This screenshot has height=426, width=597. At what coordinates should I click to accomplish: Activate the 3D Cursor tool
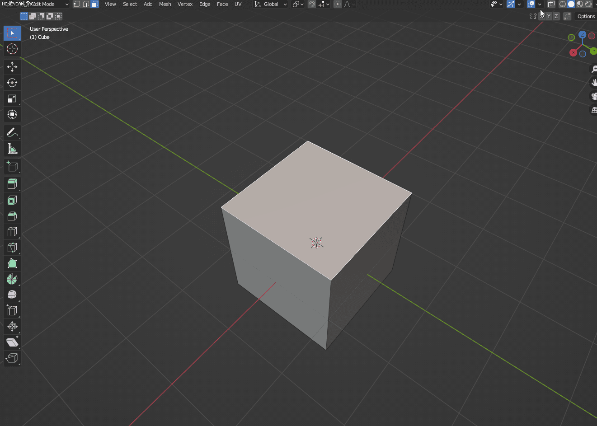12,49
